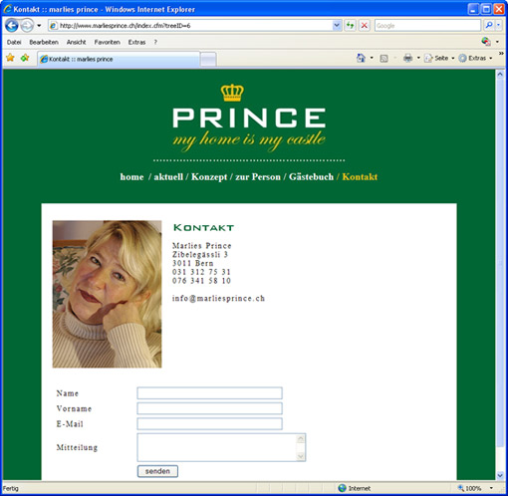Click the Add to Favorites icon
Viewport: 508px width, 496px height.
coord(25,58)
